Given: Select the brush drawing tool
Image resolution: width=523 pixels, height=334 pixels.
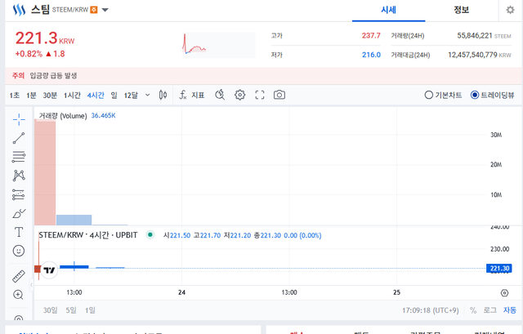Looking at the screenshot, I should (x=19, y=213).
